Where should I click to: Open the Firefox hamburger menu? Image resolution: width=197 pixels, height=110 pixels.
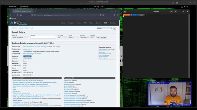[118, 15]
